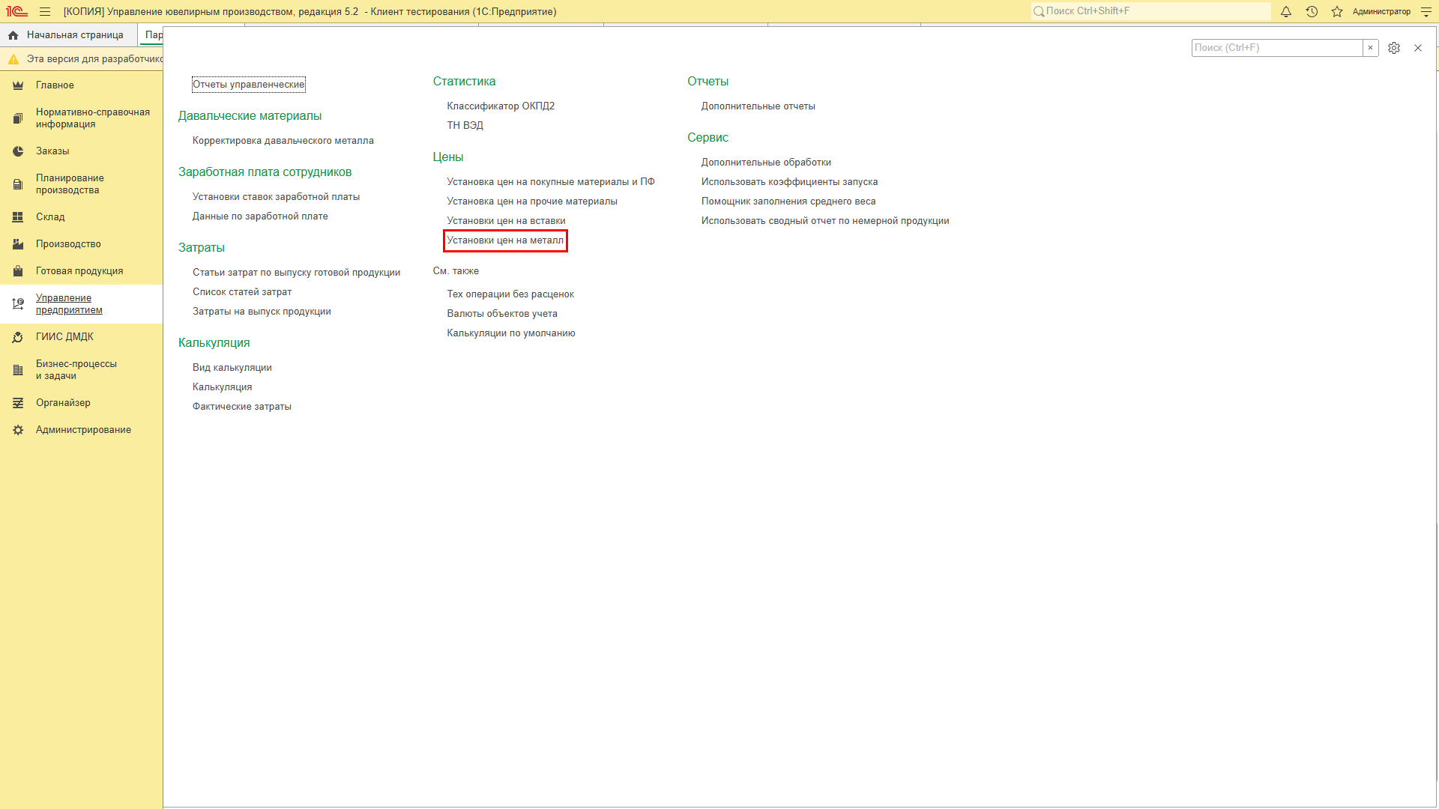The height and width of the screenshot is (809, 1439).
Task: Click the Планирование производства icon
Action: click(x=18, y=184)
